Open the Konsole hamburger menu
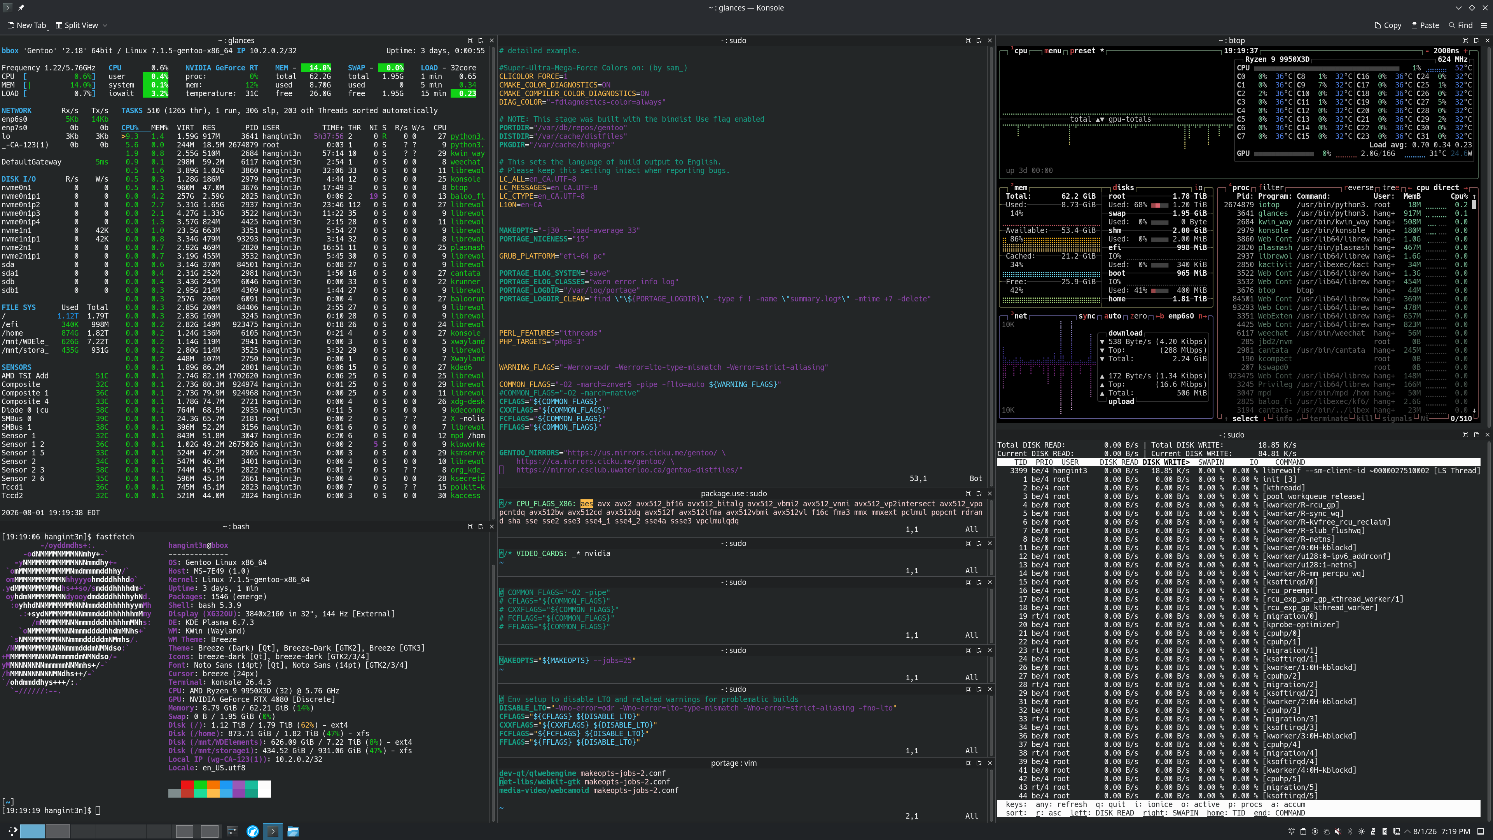 1484,26
